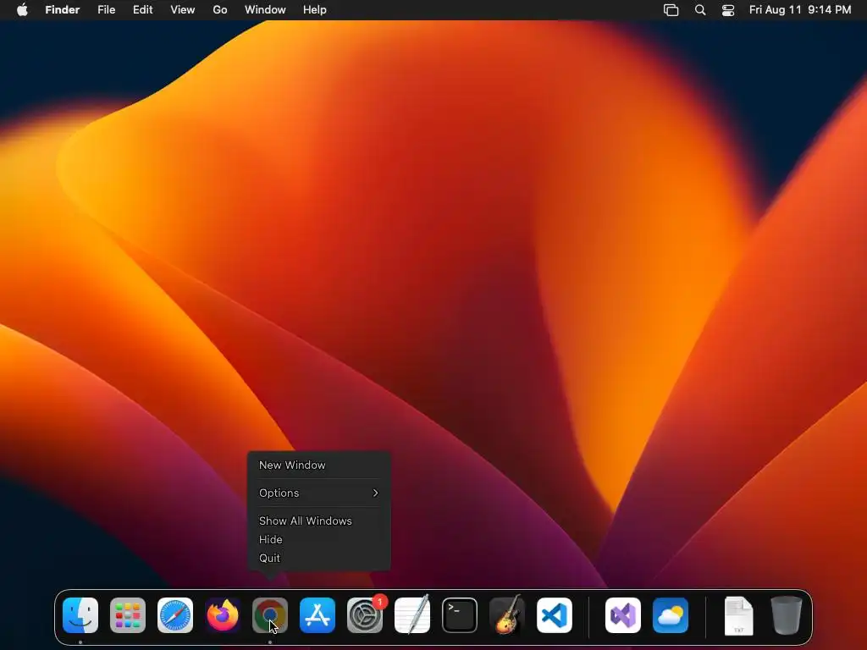
Task: Choose Hide from the Dock menu
Action: click(318, 539)
